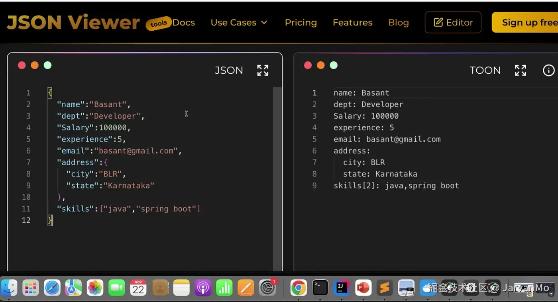The height and width of the screenshot is (302, 558).
Task: Click the JSON Viewer logo
Action: [x=73, y=22]
